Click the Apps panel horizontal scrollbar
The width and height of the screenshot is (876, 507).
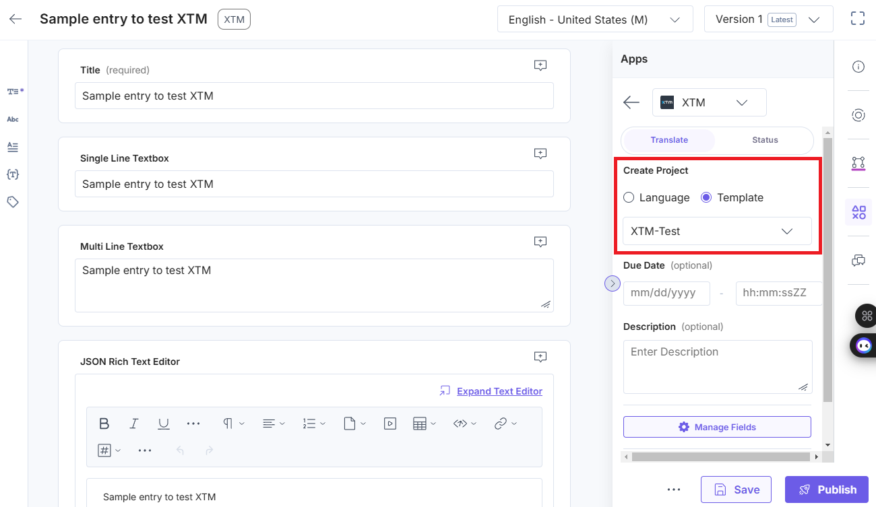tap(720, 457)
